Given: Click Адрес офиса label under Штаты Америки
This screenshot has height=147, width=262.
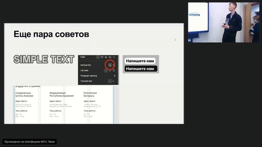Looking at the screenshot, I should (x=21, y=101).
